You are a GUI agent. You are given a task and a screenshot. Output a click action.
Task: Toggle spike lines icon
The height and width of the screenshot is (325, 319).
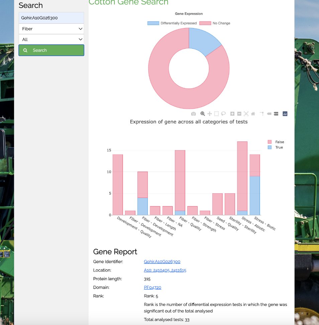[x=262, y=114]
